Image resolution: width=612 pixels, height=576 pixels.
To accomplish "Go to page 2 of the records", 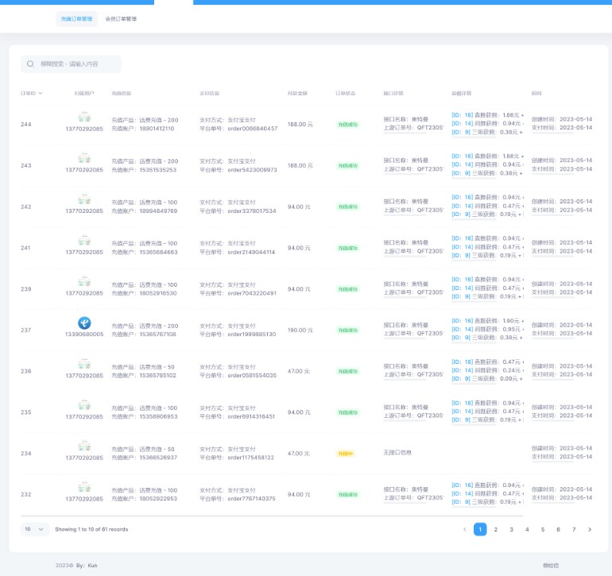I will (x=495, y=529).
